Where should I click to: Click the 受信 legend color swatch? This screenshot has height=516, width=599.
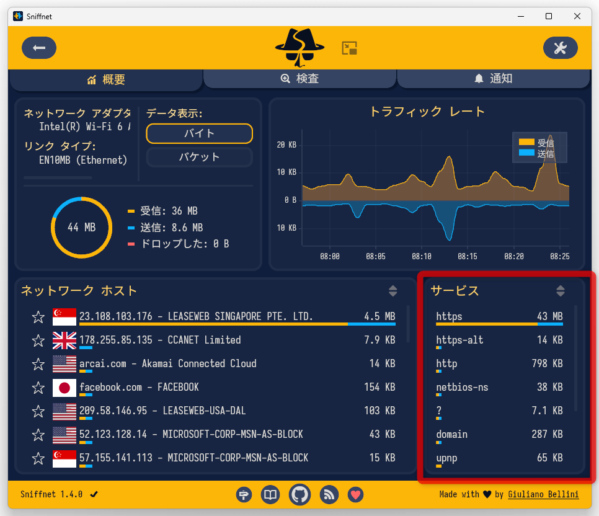(526, 142)
